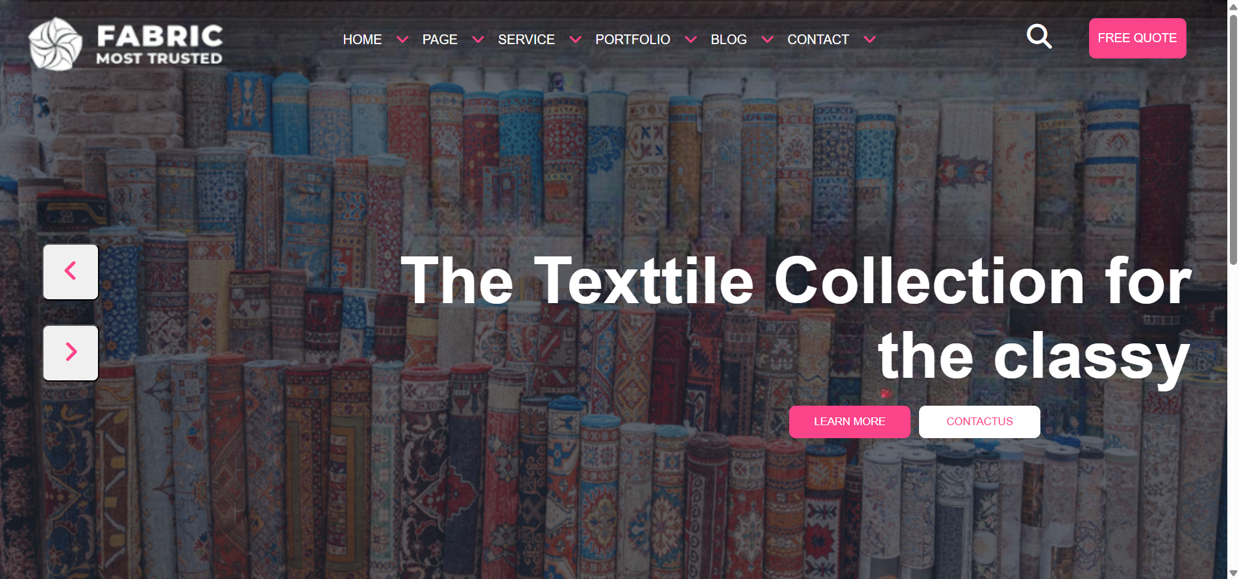Expand the Home dropdown chevron
The width and height of the screenshot is (1239, 579).
click(x=402, y=40)
